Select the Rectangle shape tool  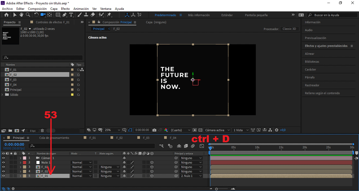(x=58, y=15)
